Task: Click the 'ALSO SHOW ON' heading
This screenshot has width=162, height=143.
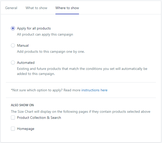Action: pos(22,105)
